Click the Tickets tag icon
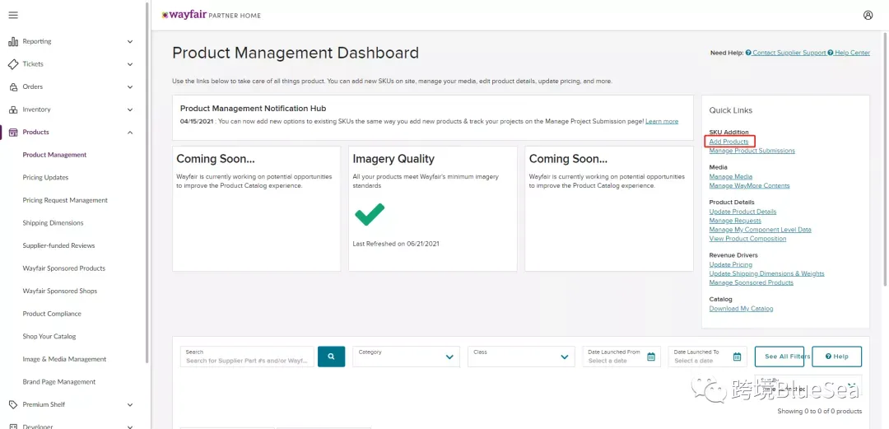889x429 pixels. pos(13,64)
